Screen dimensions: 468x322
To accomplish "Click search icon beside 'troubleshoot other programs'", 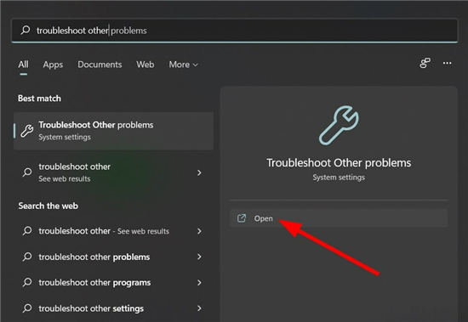I will point(27,282).
